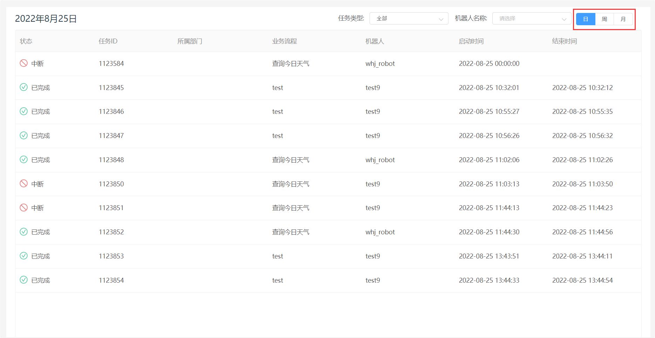The width and height of the screenshot is (655, 338).
Task: Click task ID 1123853
Action: [x=111, y=256]
